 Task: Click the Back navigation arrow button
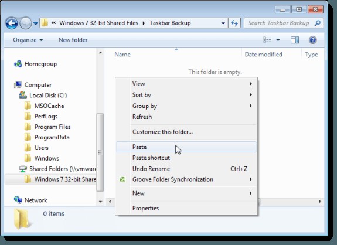12,23
